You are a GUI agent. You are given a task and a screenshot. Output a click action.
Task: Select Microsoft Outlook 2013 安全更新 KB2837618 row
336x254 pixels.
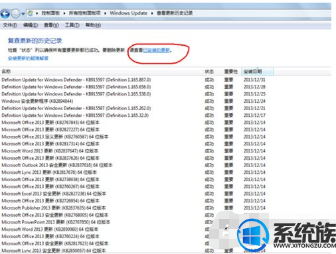tap(133, 165)
